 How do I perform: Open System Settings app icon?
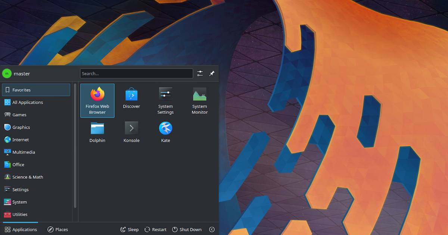point(165,100)
